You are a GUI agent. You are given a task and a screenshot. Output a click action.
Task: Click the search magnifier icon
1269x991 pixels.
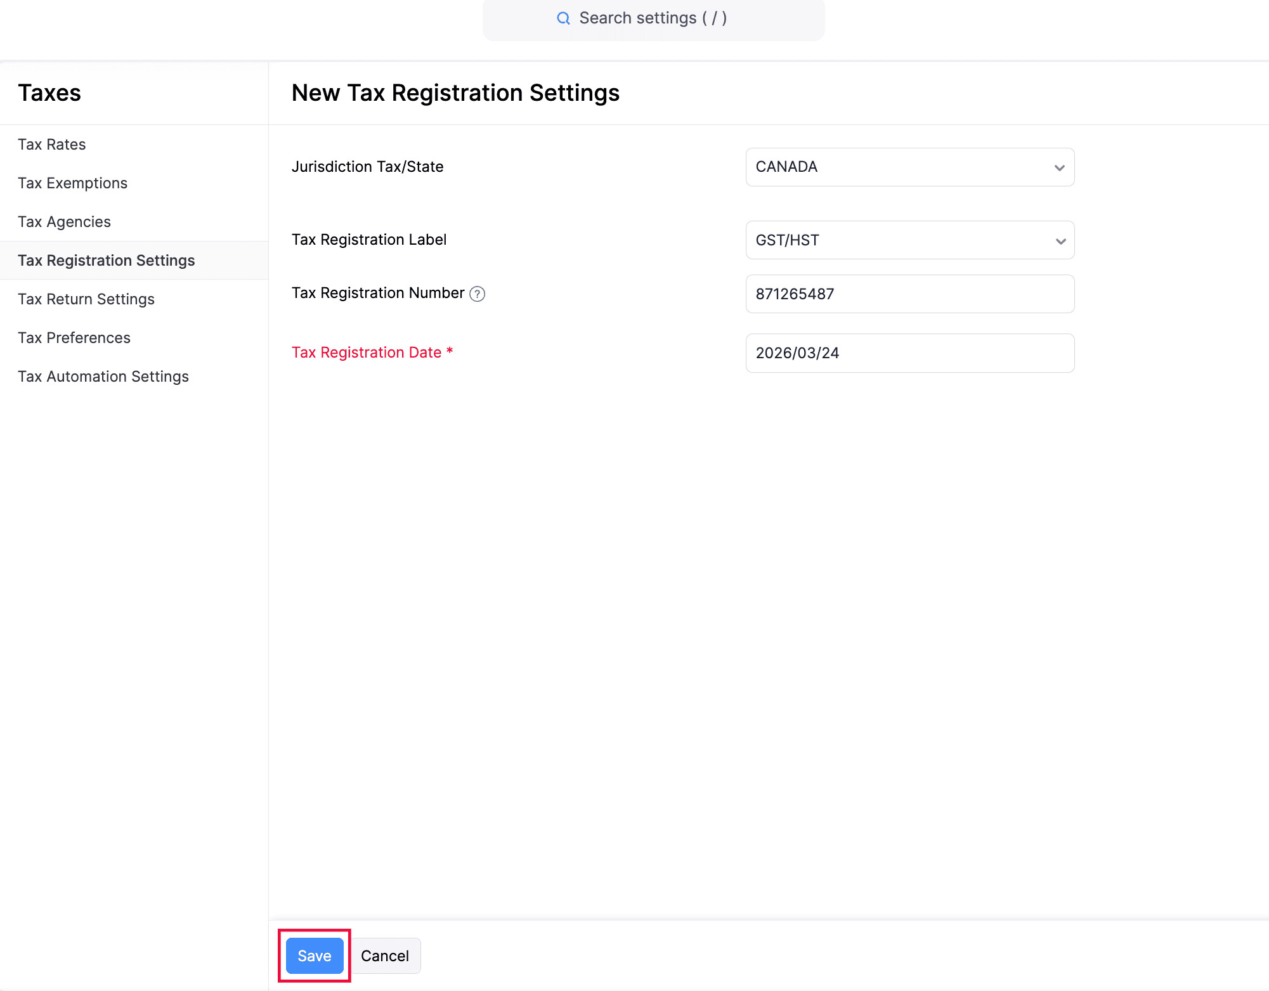pos(563,18)
